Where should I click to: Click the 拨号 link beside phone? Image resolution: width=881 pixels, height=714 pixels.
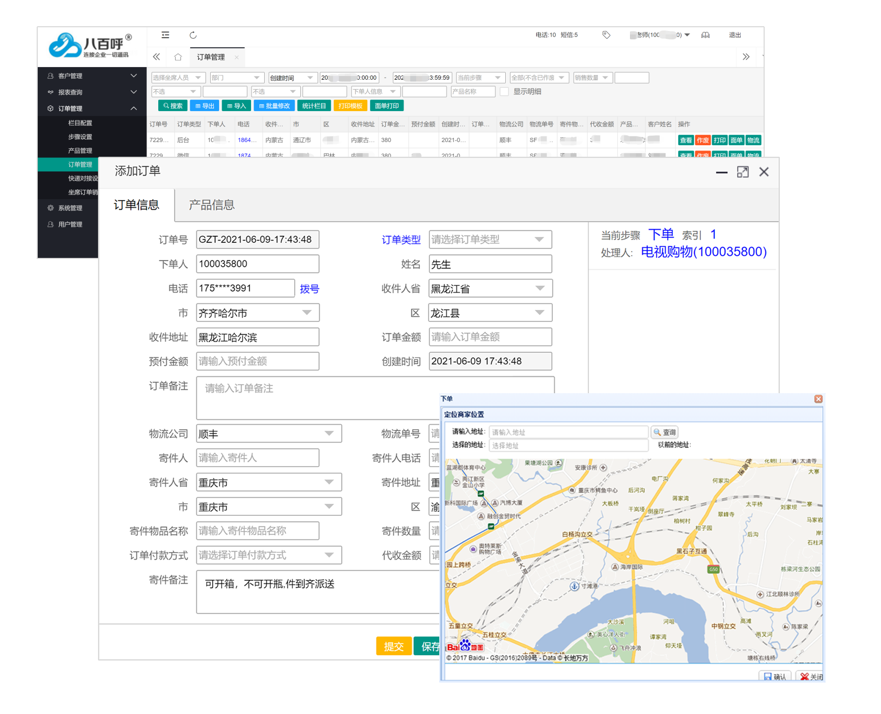[x=309, y=289]
